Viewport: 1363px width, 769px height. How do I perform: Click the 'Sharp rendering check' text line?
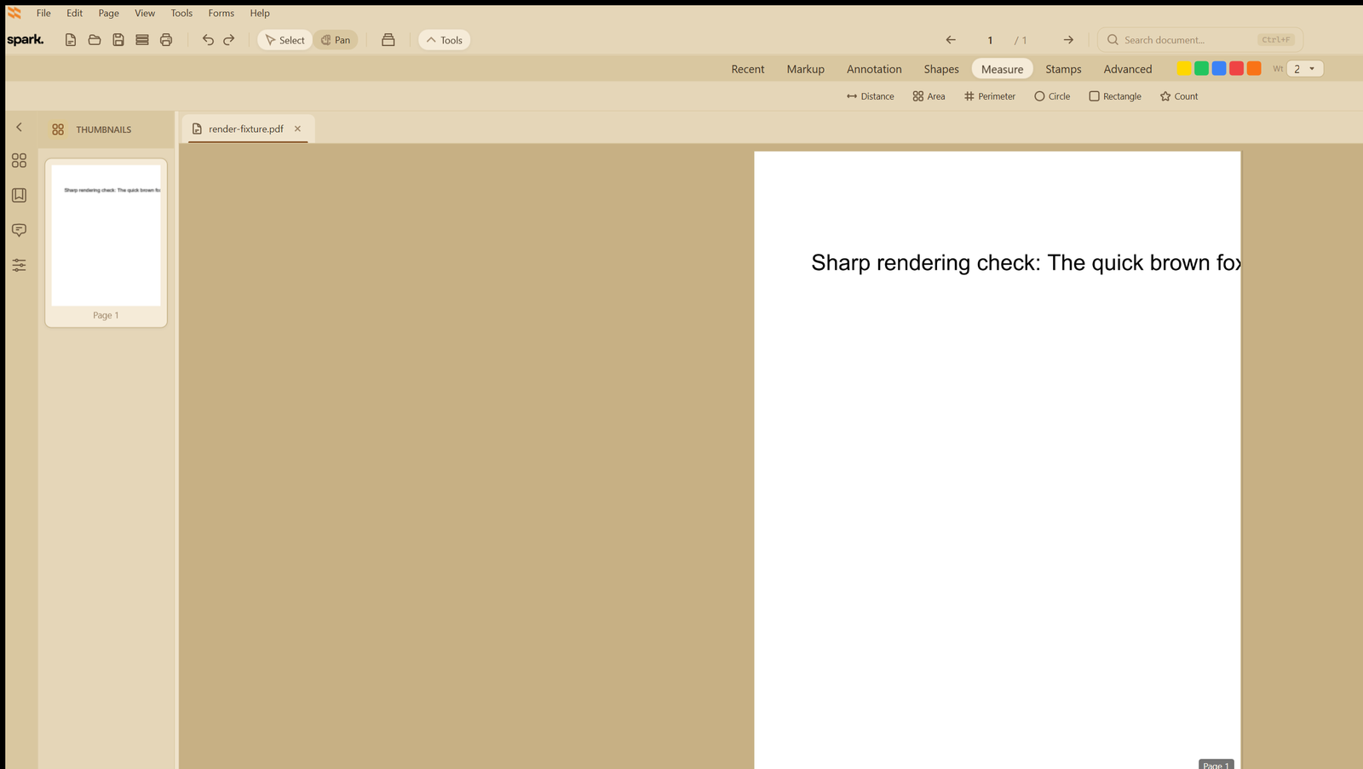click(1026, 262)
